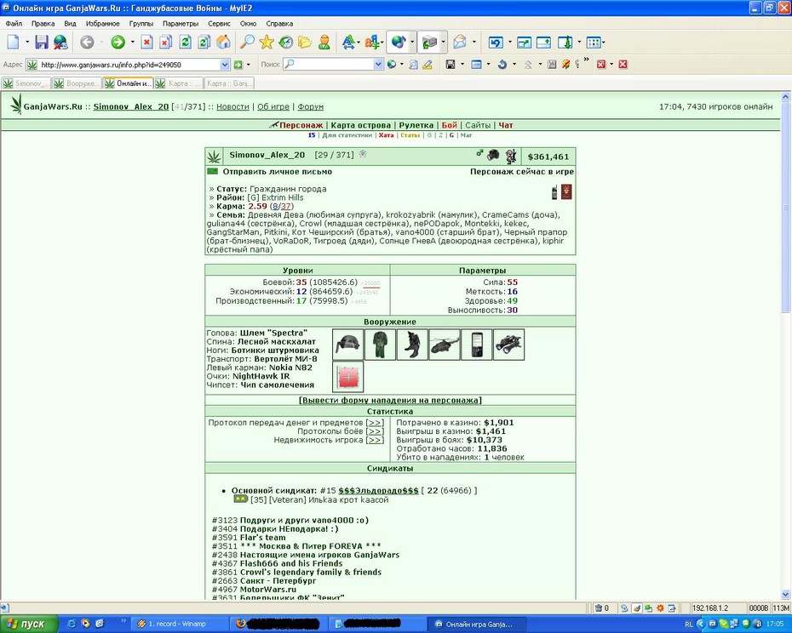This screenshot has height=633, width=792.
Task: Click the Save floppy disk toolbar icon
Action: 42,43
